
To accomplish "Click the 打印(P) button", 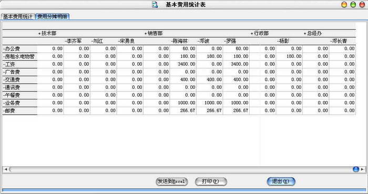I will [x=211, y=181].
